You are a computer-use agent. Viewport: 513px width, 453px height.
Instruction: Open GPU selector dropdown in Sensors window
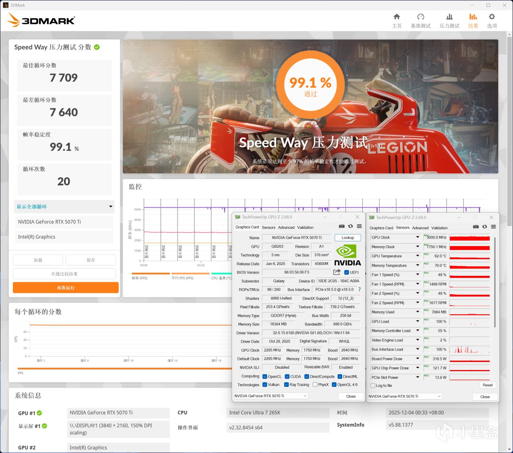pyautogui.click(x=405, y=396)
